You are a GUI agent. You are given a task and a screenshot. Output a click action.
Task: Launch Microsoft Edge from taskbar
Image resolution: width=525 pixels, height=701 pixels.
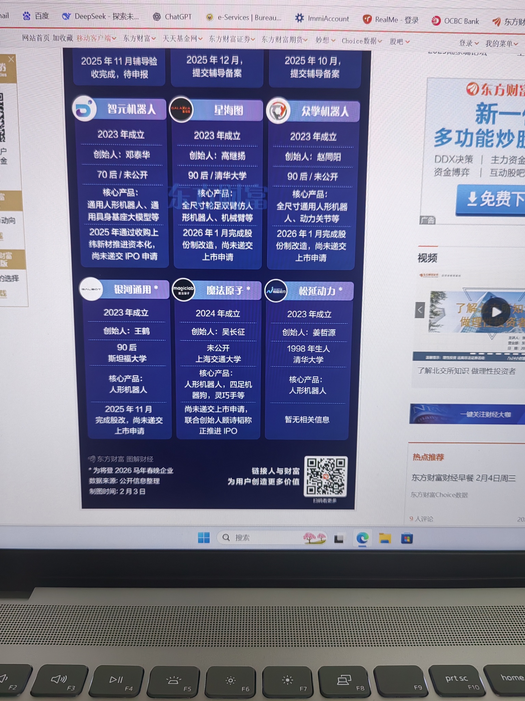pos(362,538)
